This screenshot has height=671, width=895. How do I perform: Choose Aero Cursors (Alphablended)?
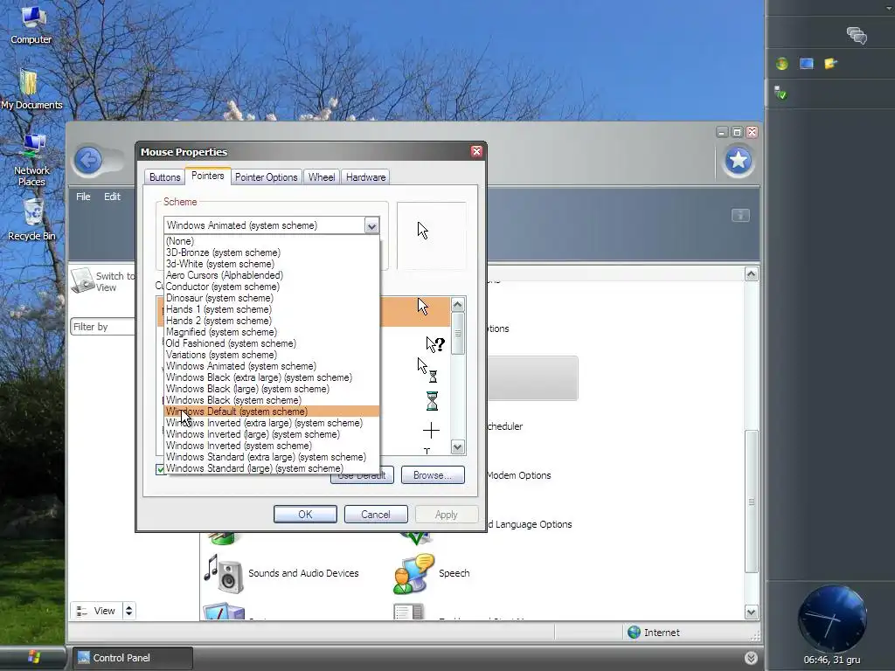[x=272, y=275]
